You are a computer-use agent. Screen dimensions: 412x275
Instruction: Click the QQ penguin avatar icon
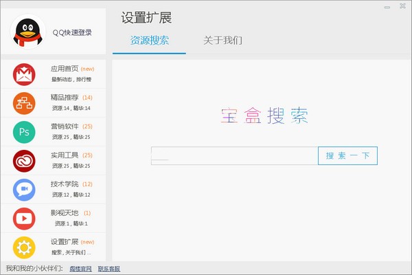(28, 32)
